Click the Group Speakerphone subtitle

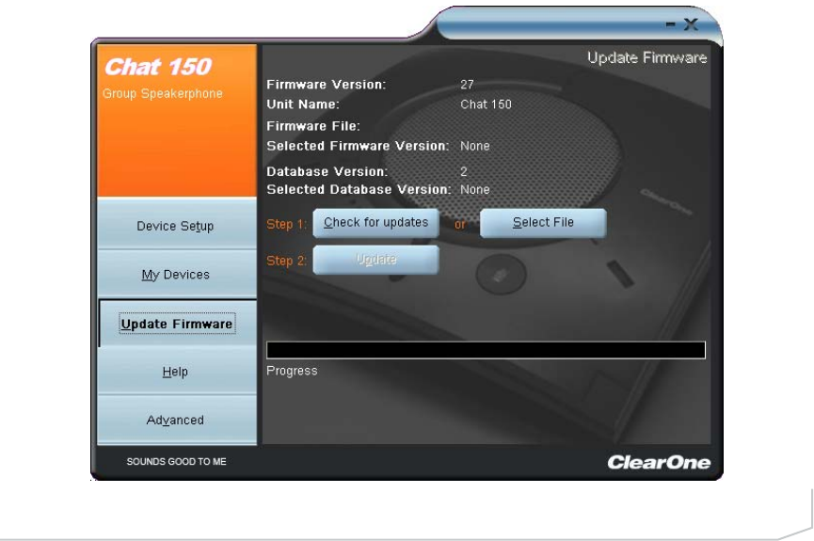coord(163,94)
